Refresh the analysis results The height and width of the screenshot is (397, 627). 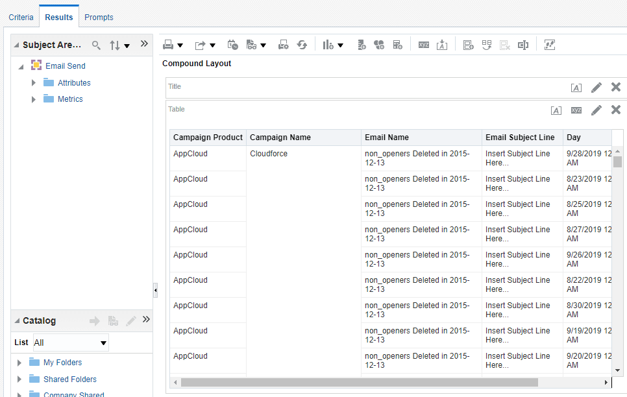pyautogui.click(x=302, y=44)
